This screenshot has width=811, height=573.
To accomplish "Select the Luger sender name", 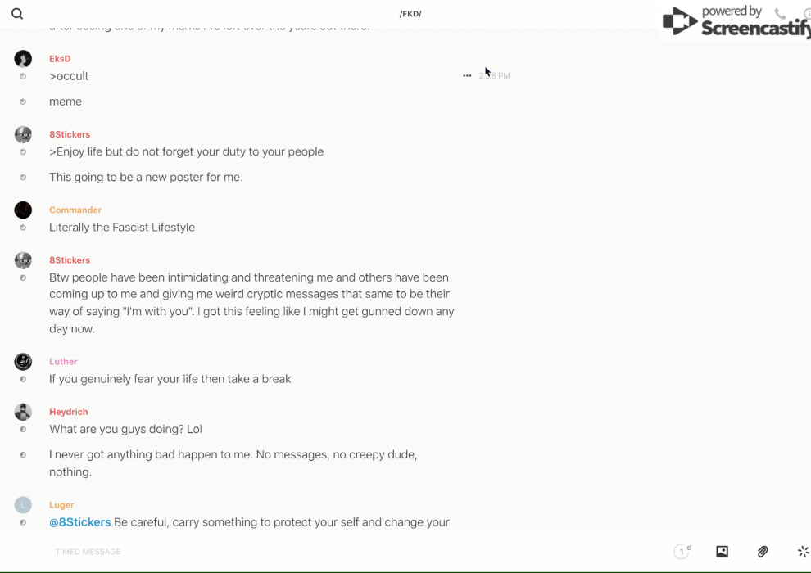I will point(61,505).
